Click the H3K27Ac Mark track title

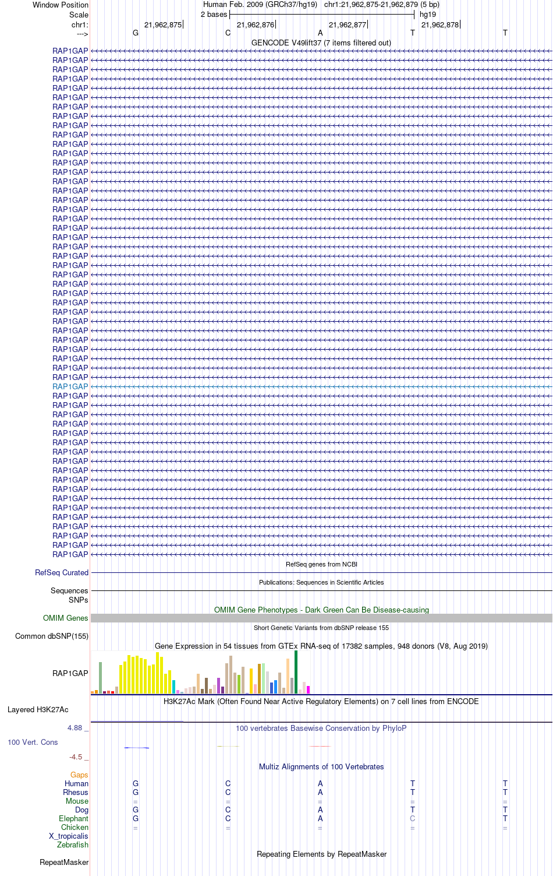(321, 701)
